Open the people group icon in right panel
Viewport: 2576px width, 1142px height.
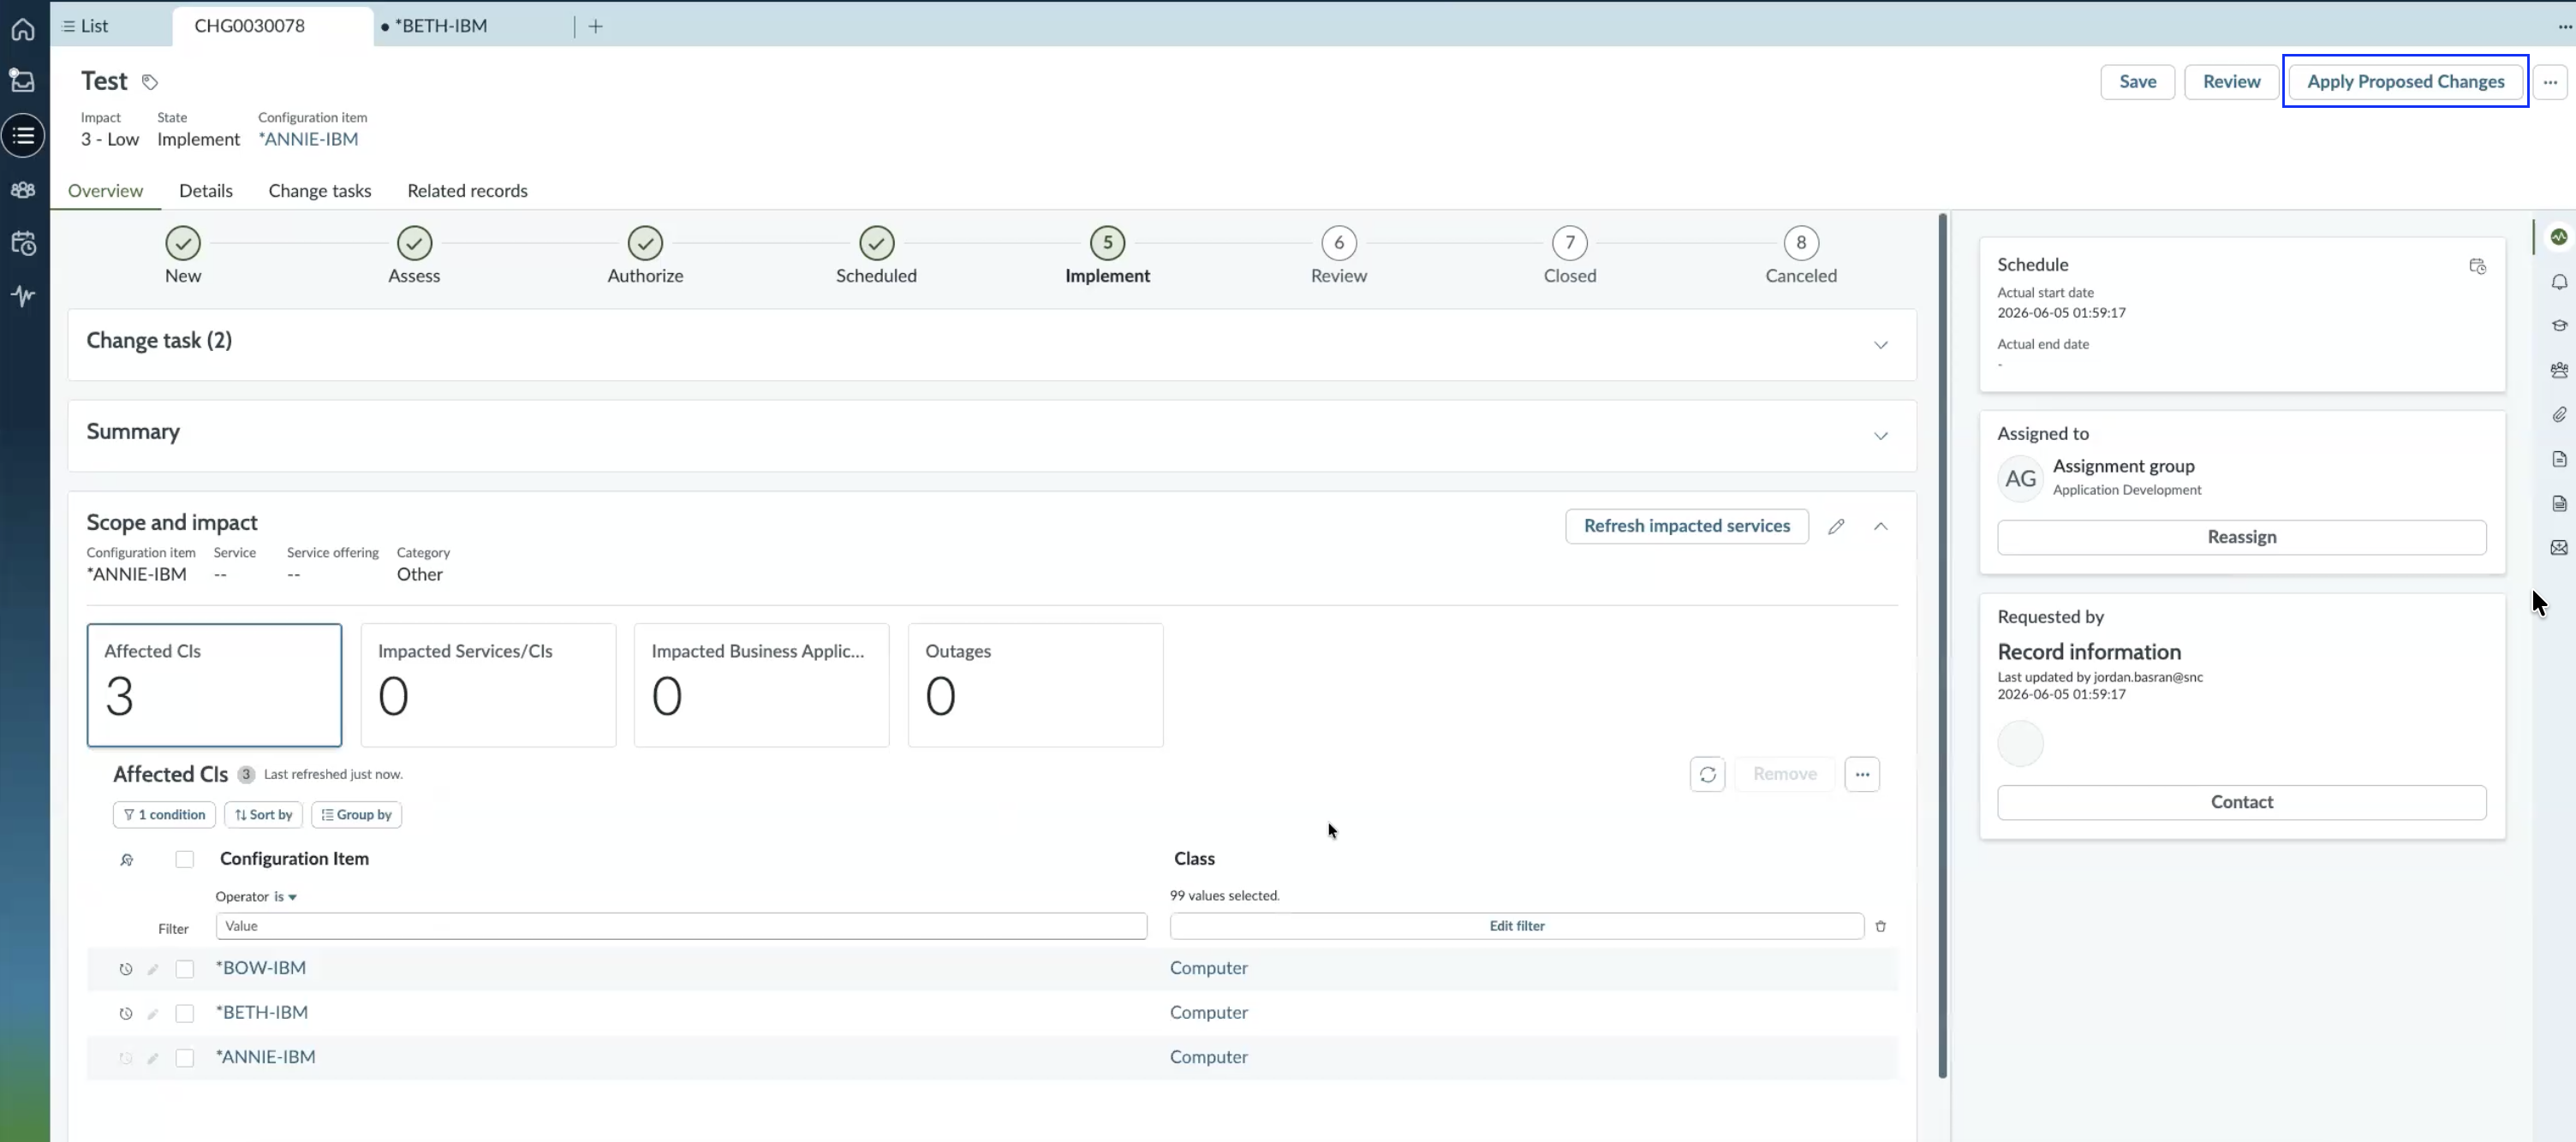point(2558,370)
